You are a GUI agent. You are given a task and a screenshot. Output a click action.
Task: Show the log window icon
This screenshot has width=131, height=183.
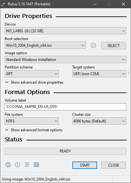click(x=36, y=165)
